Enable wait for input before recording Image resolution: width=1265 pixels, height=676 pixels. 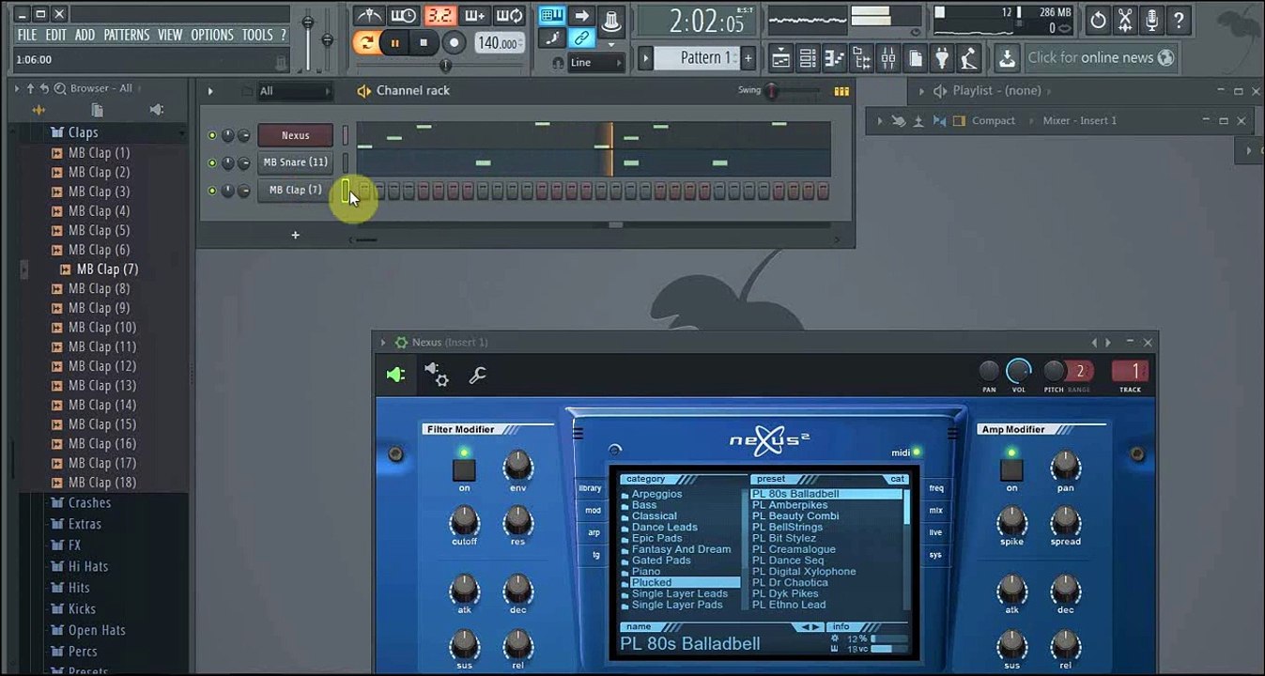[404, 16]
